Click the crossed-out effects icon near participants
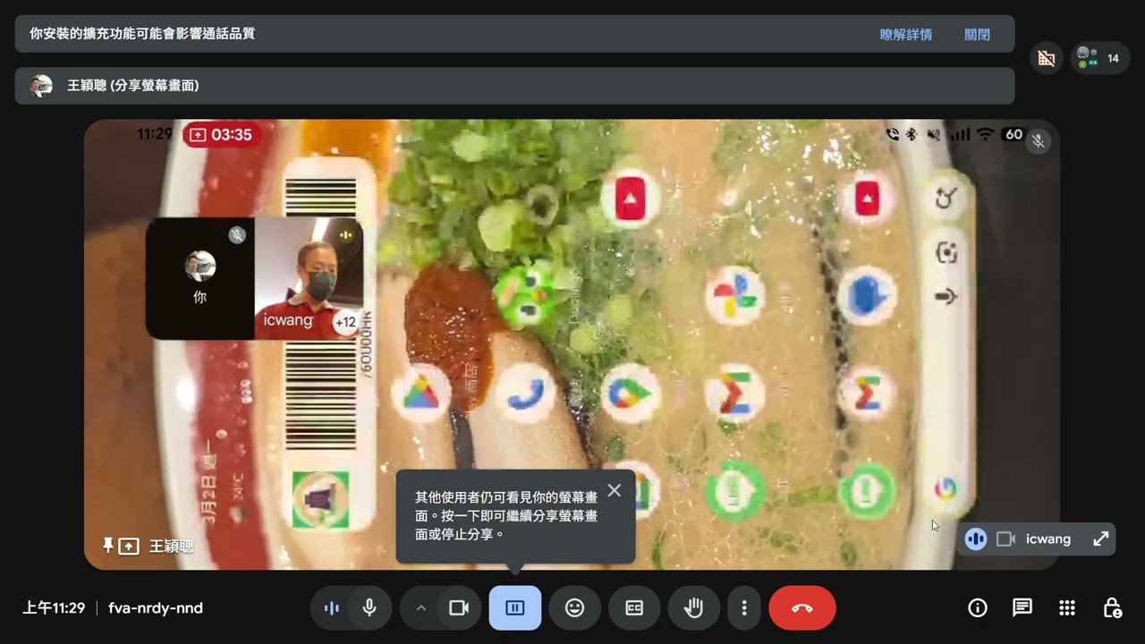 coord(1046,58)
